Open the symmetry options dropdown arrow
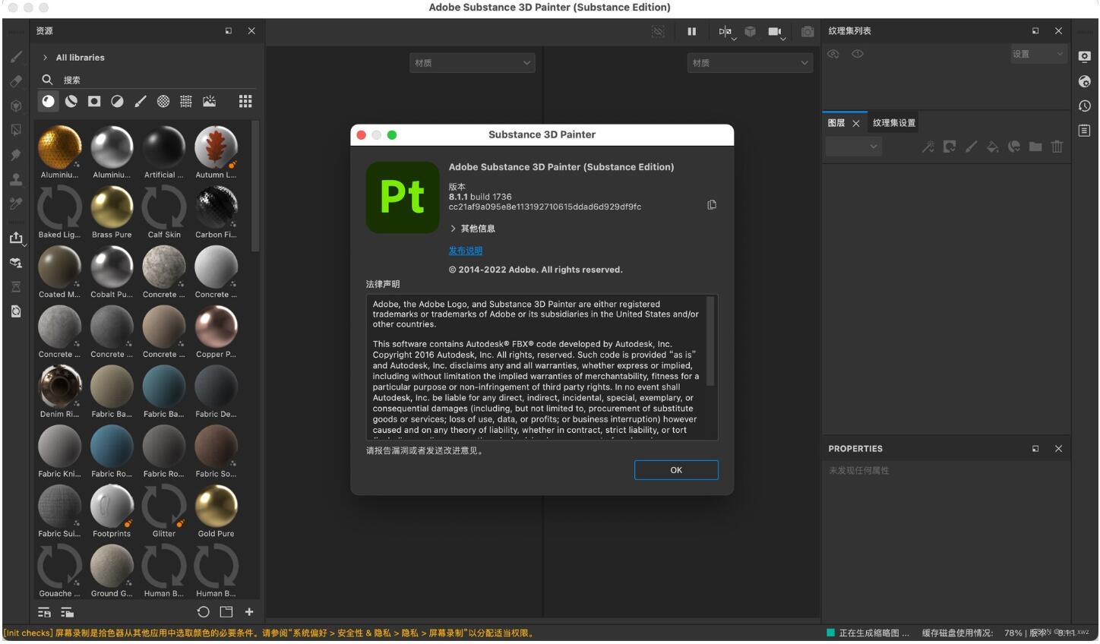1100x644 pixels. pos(734,38)
